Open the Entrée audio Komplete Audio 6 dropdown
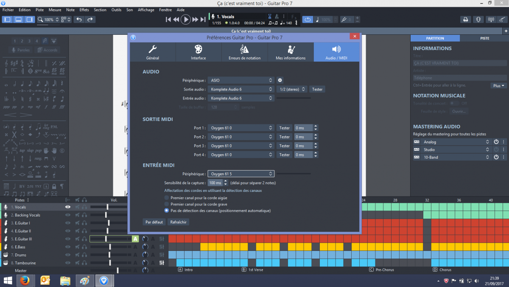 click(241, 98)
